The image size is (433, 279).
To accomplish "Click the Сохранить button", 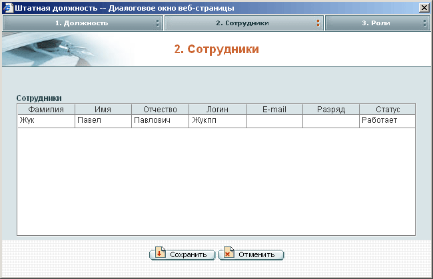I will pyautogui.click(x=183, y=254).
